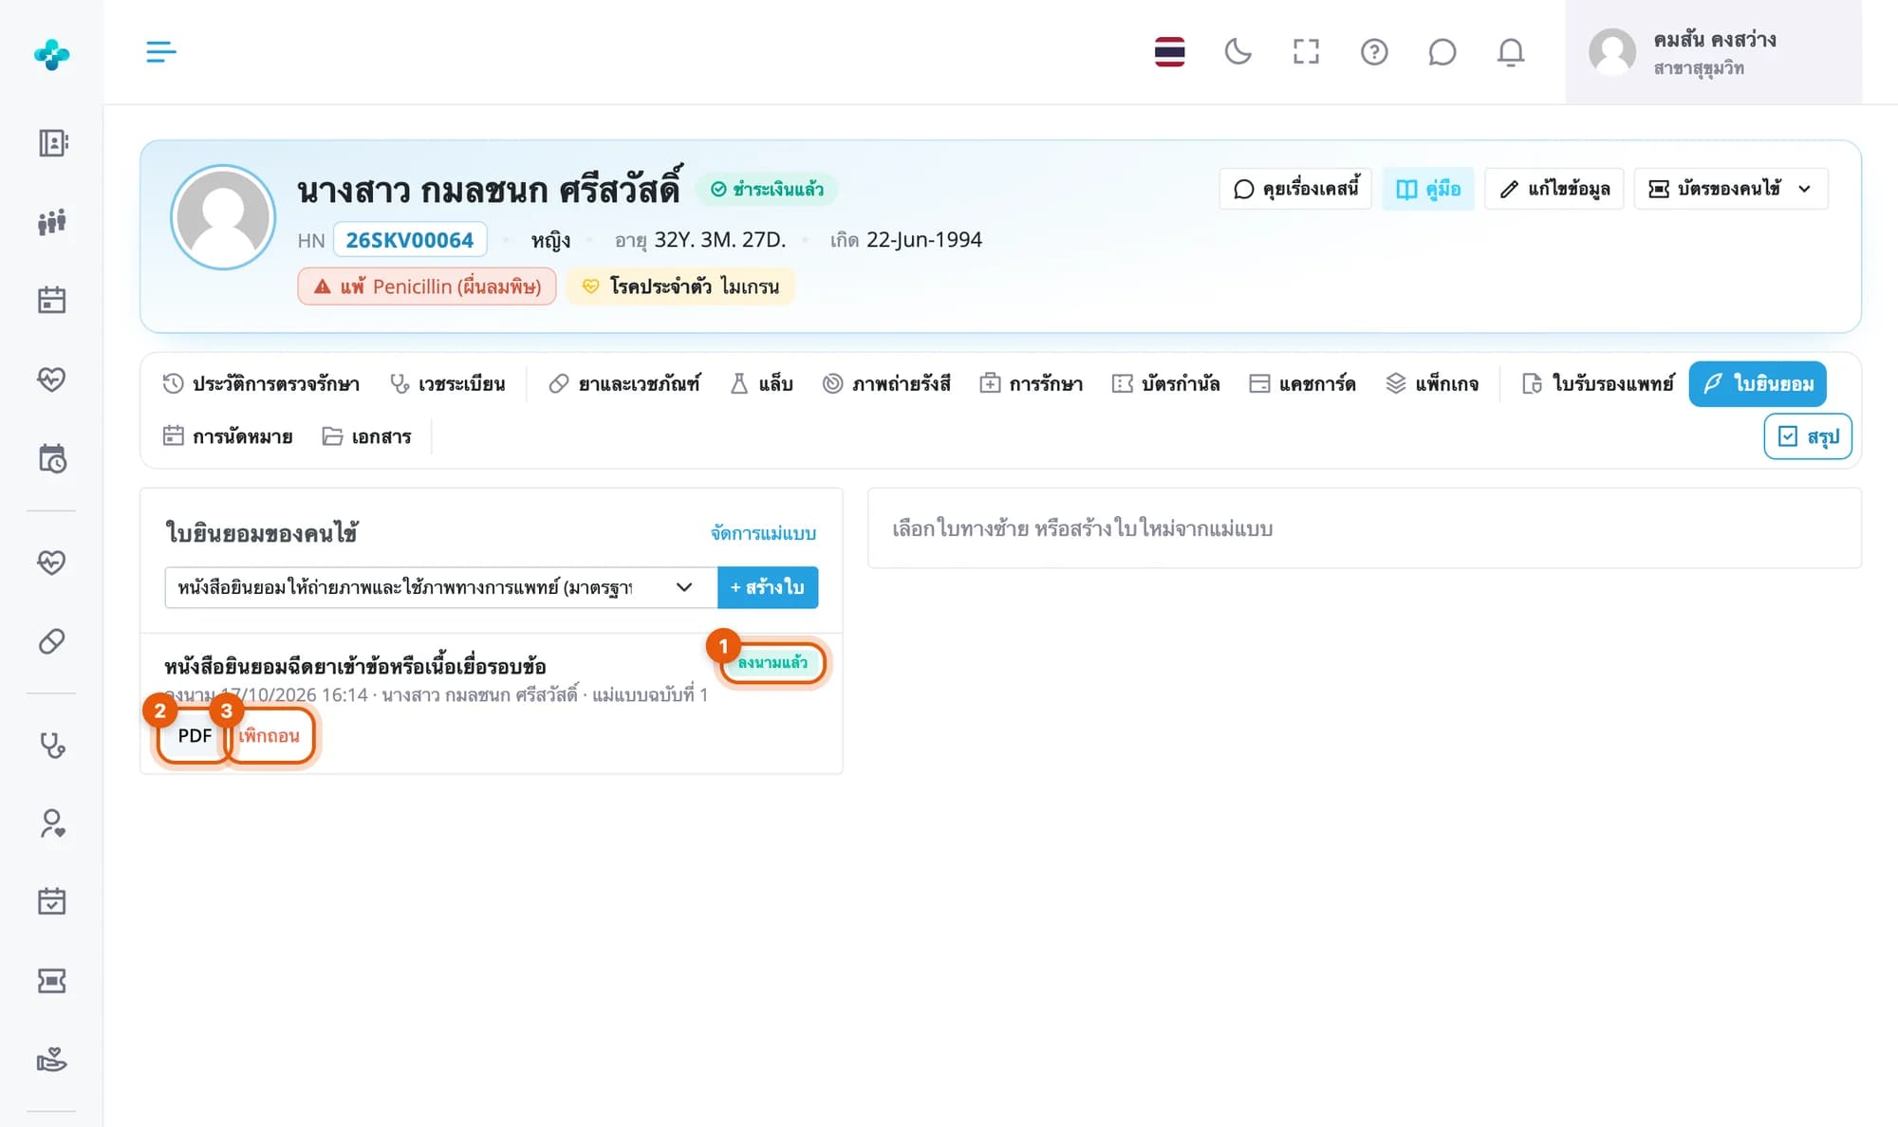Open calendar check sidebar icon
Viewport: 1898px width, 1127px height.
[x=52, y=902]
